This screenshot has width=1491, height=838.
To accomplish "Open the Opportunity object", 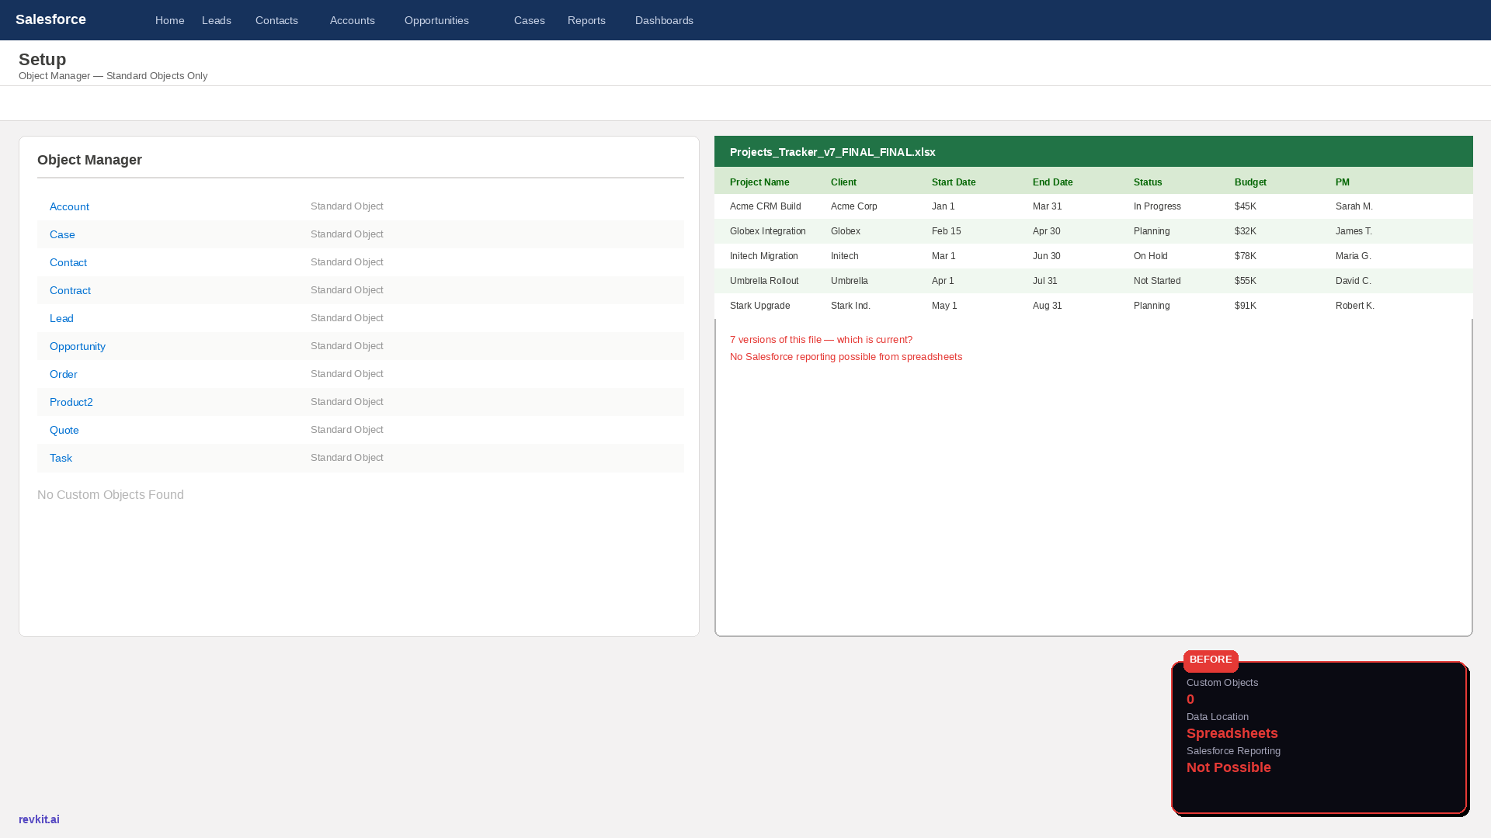I will pos(78,346).
